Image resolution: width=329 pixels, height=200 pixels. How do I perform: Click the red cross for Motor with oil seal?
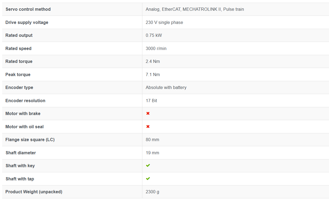pos(148,127)
